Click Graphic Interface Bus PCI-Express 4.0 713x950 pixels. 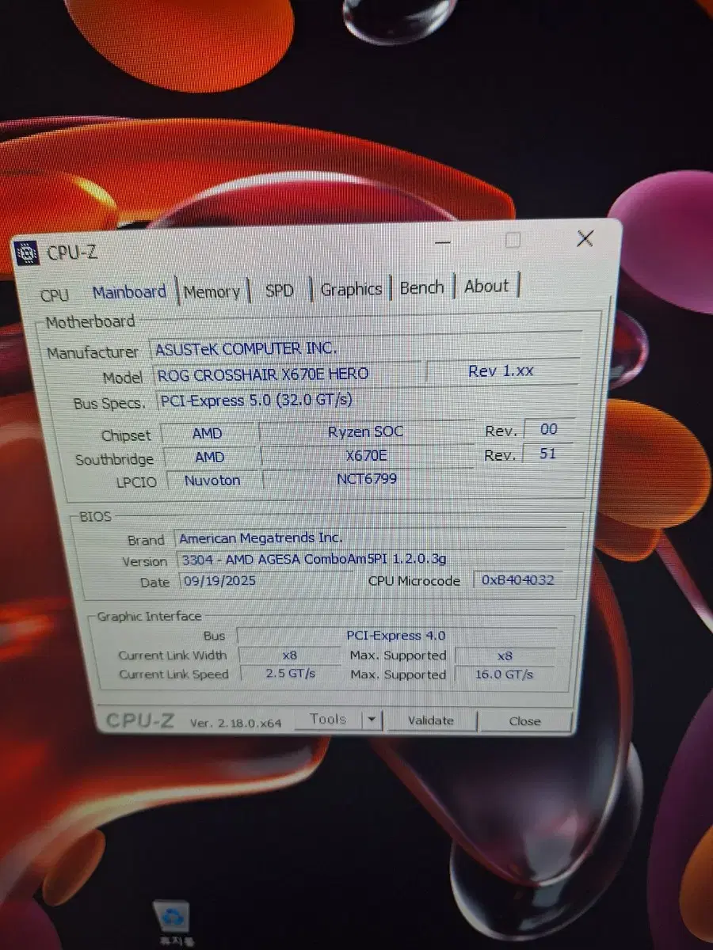coord(396,635)
